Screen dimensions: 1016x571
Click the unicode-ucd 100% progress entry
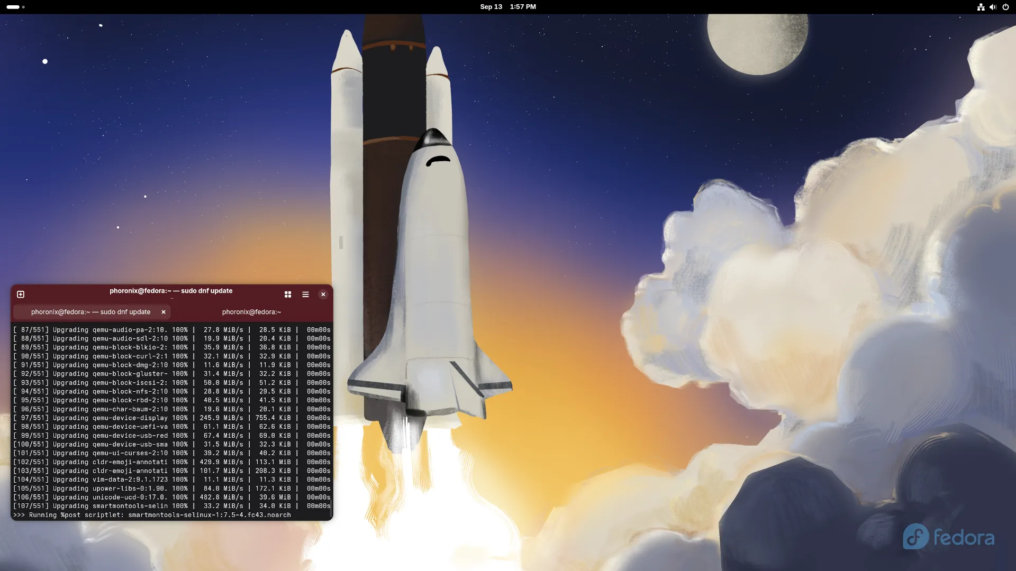click(x=172, y=497)
